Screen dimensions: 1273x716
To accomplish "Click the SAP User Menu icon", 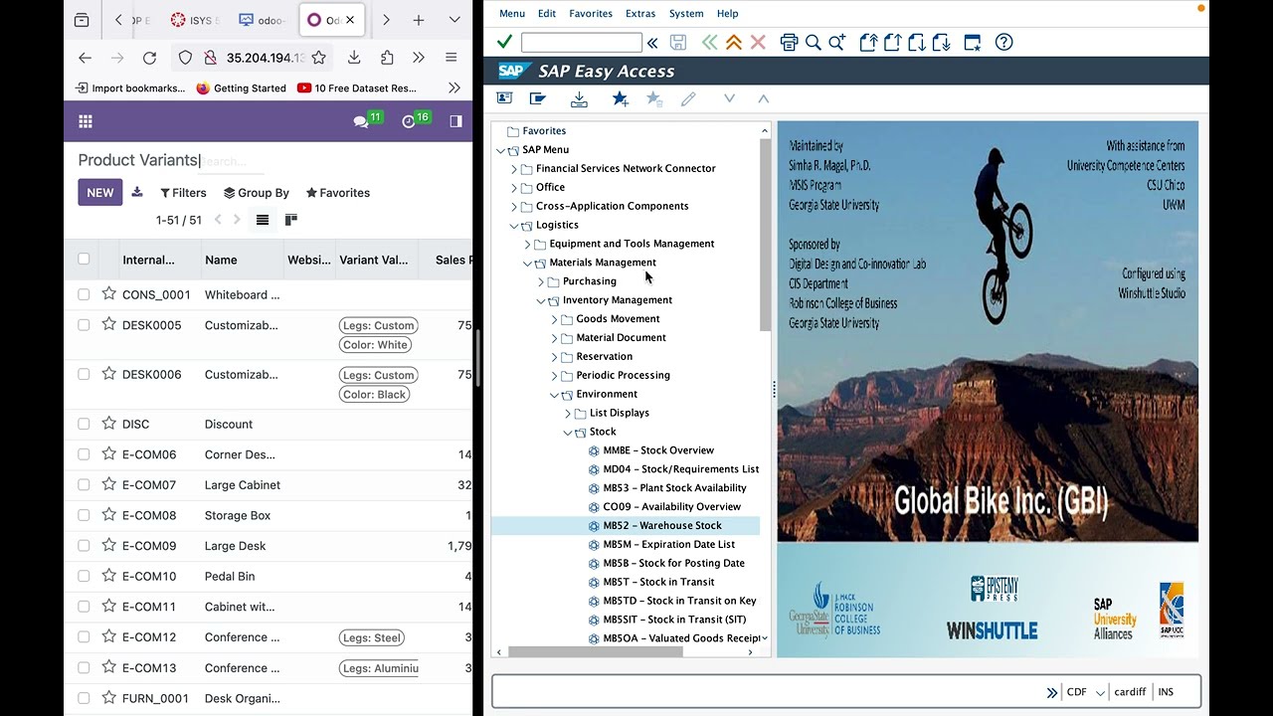I will [504, 98].
